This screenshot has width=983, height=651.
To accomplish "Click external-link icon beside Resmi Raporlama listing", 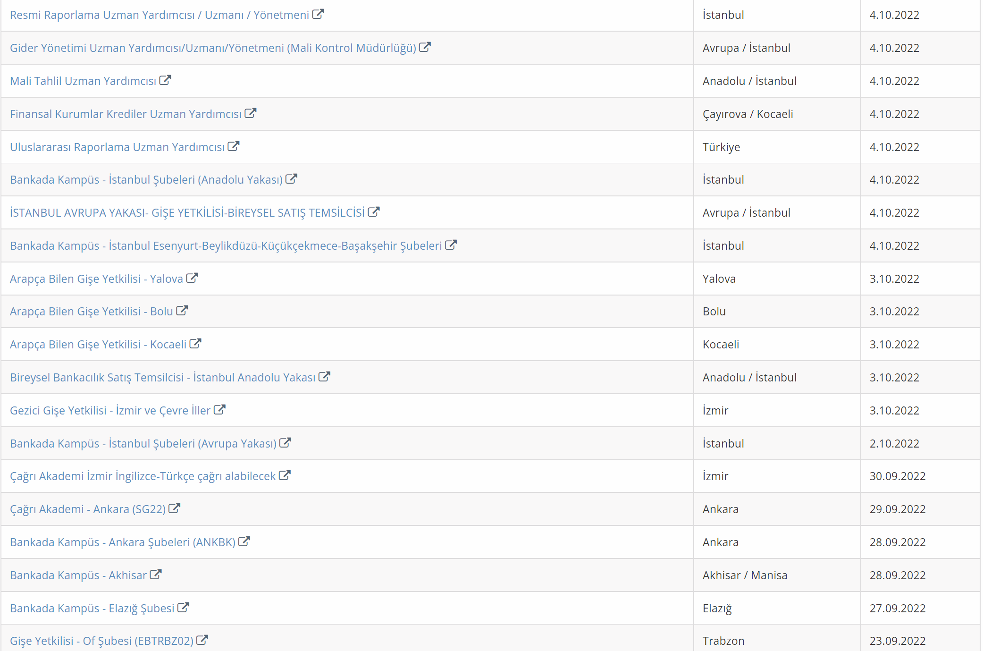I will tap(318, 14).
